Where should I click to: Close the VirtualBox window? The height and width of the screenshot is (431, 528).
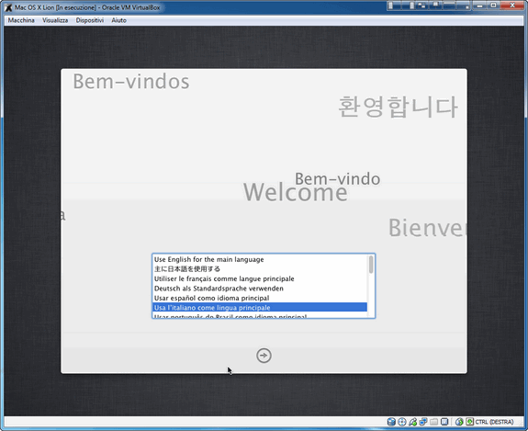click(512, 6)
